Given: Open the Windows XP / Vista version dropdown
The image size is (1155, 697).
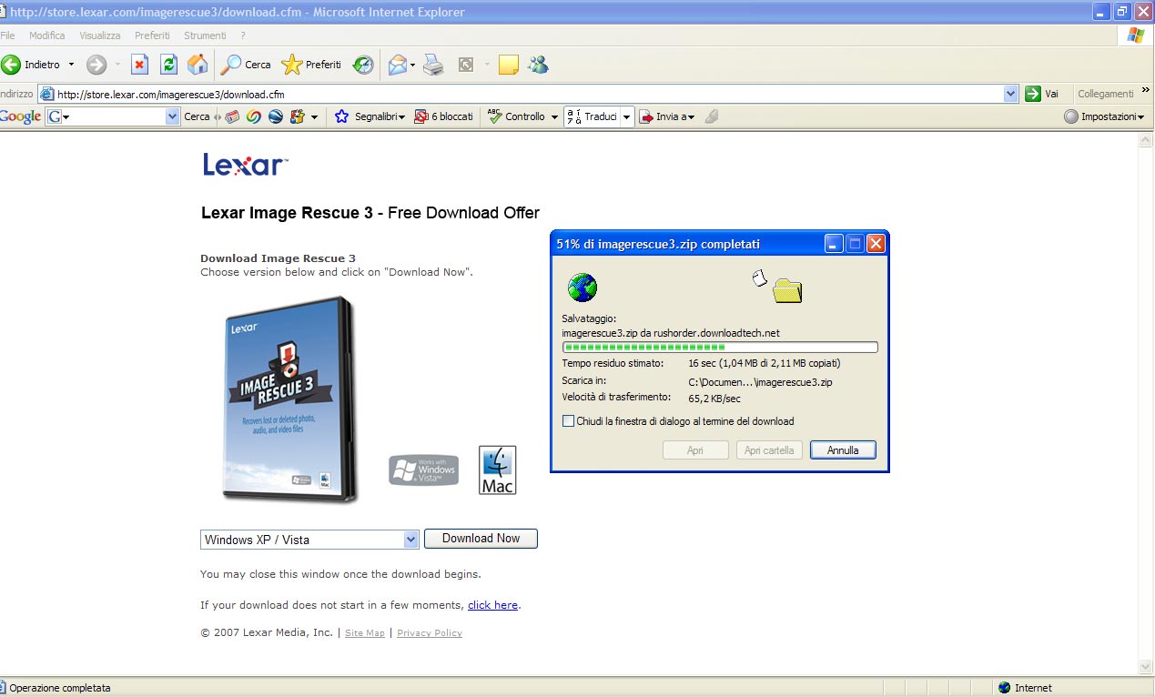Looking at the screenshot, I should [x=309, y=540].
